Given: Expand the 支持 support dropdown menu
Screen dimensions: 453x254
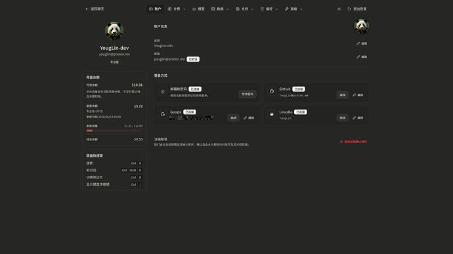Looking at the screenshot, I should (x=244, y=9).
